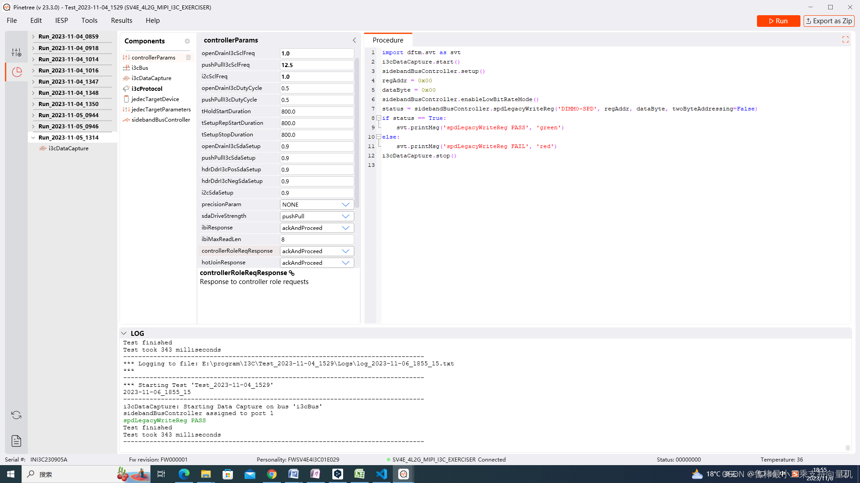The height and width of the screenshot is (483, 860).
Task: Open the ibiResponse dropdown
Action: point(317,228)
